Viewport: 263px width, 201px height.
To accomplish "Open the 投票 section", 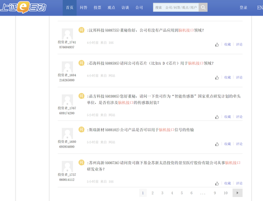I will click(x=97, y=8).
